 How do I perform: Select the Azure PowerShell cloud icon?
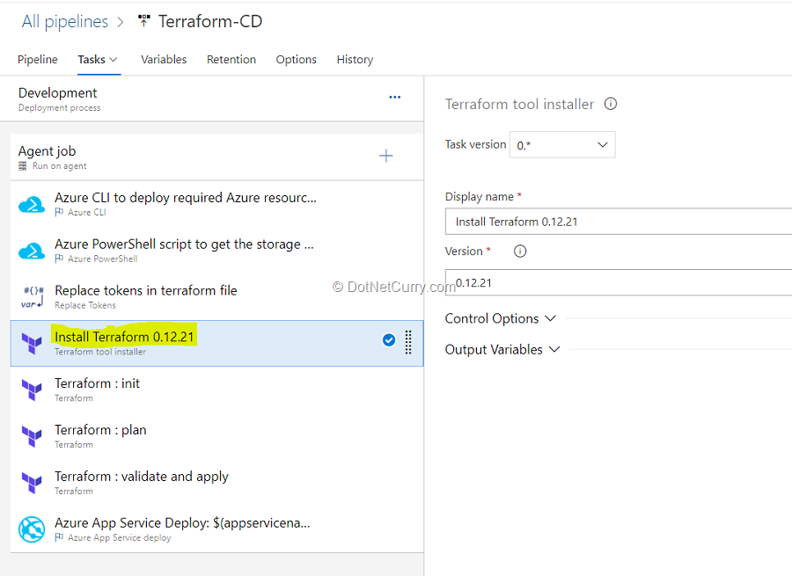(x=32, y=251)
